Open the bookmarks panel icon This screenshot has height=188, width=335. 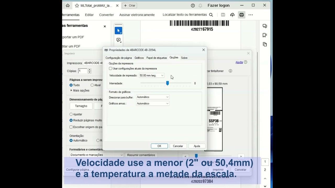pyautogui.click(x=265, y=35)
